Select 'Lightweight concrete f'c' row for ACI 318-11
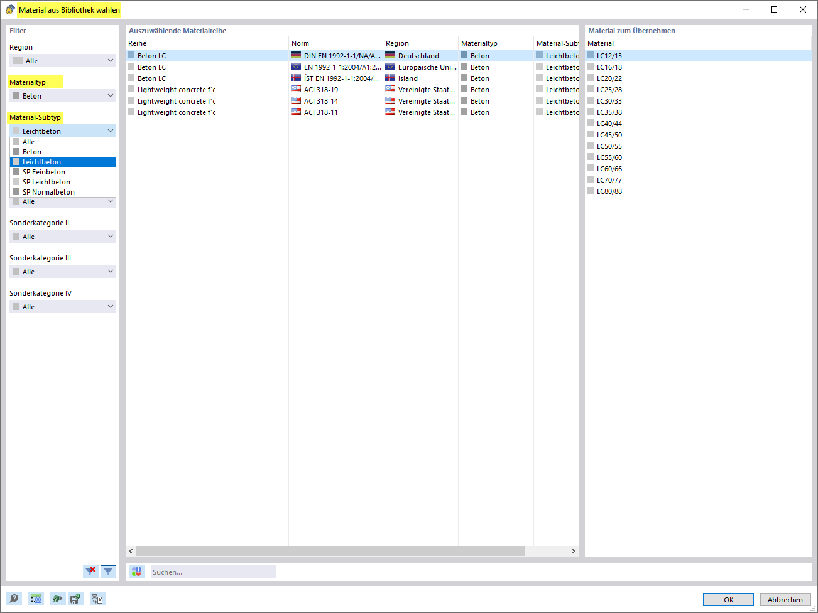 352,112
